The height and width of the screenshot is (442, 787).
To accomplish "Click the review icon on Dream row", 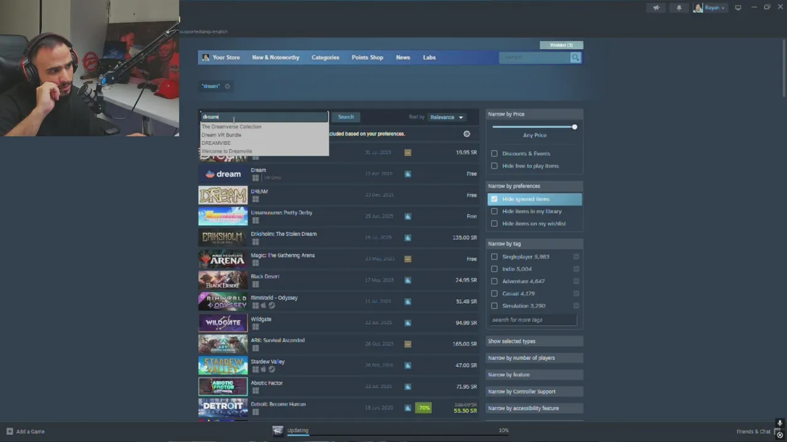I will (408, 174).
